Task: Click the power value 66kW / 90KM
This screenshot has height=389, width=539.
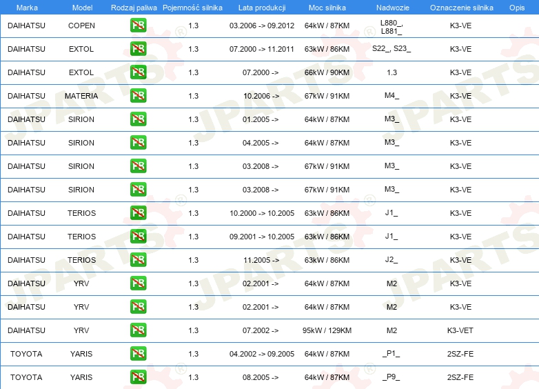Action: pyautogui.click(x=327, y=72)
